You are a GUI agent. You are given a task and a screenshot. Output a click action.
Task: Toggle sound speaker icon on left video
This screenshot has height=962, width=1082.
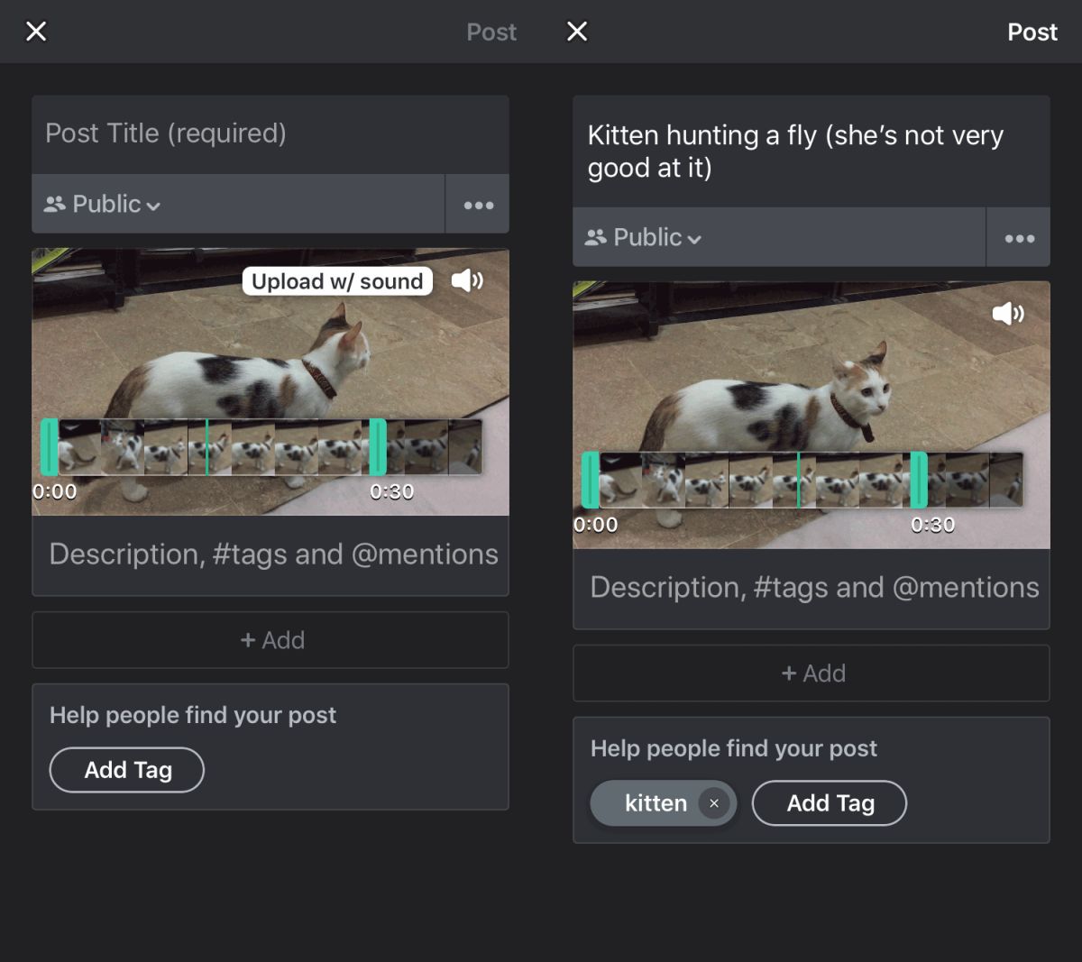[x=467, y=280]
